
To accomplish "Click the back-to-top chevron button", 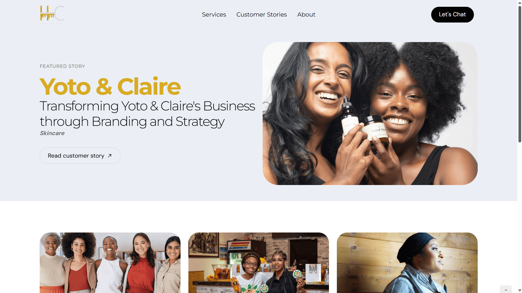I will [506, 290].
